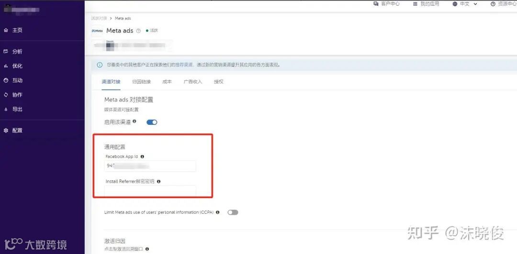The image size is (517, 254).
Task: Switch to the 广告收入 tab
Action: pyautogui.click(x=192, y=82)
